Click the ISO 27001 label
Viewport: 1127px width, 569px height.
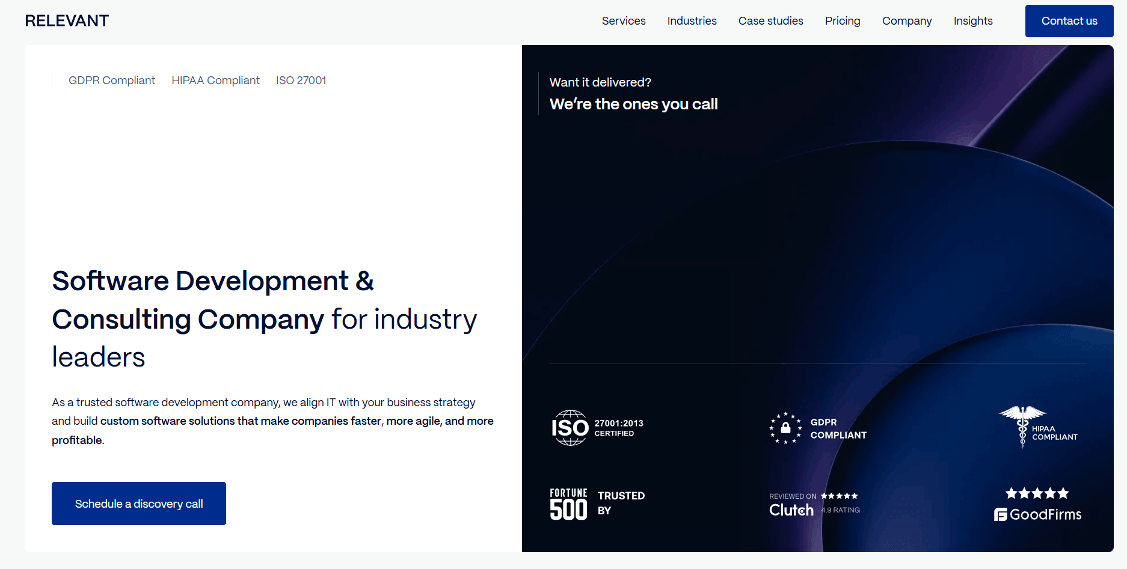pos(301,81)
